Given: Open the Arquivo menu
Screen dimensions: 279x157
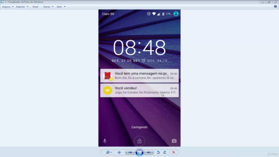Looking at the screenshot, I should pos(6,7).
